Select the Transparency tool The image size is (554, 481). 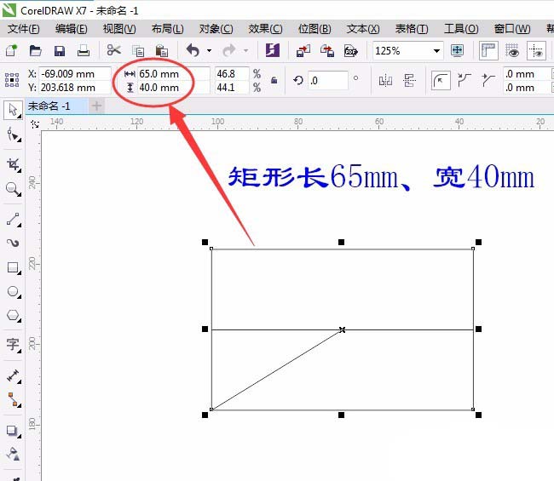pyautogui.click(x=13, y=454)
